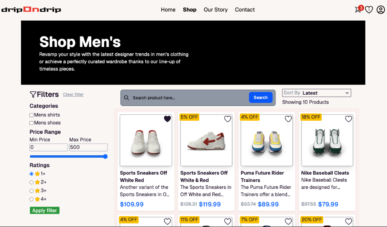Image resolution: width=387 pixels, height=227 pixels.
Task: Click the Off White Red sneakers image
Action: tap(146, 140)
